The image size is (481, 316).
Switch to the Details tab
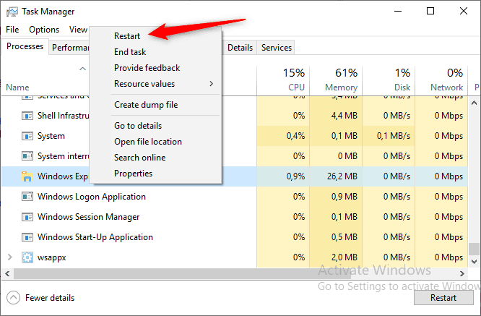coord(240,48)
